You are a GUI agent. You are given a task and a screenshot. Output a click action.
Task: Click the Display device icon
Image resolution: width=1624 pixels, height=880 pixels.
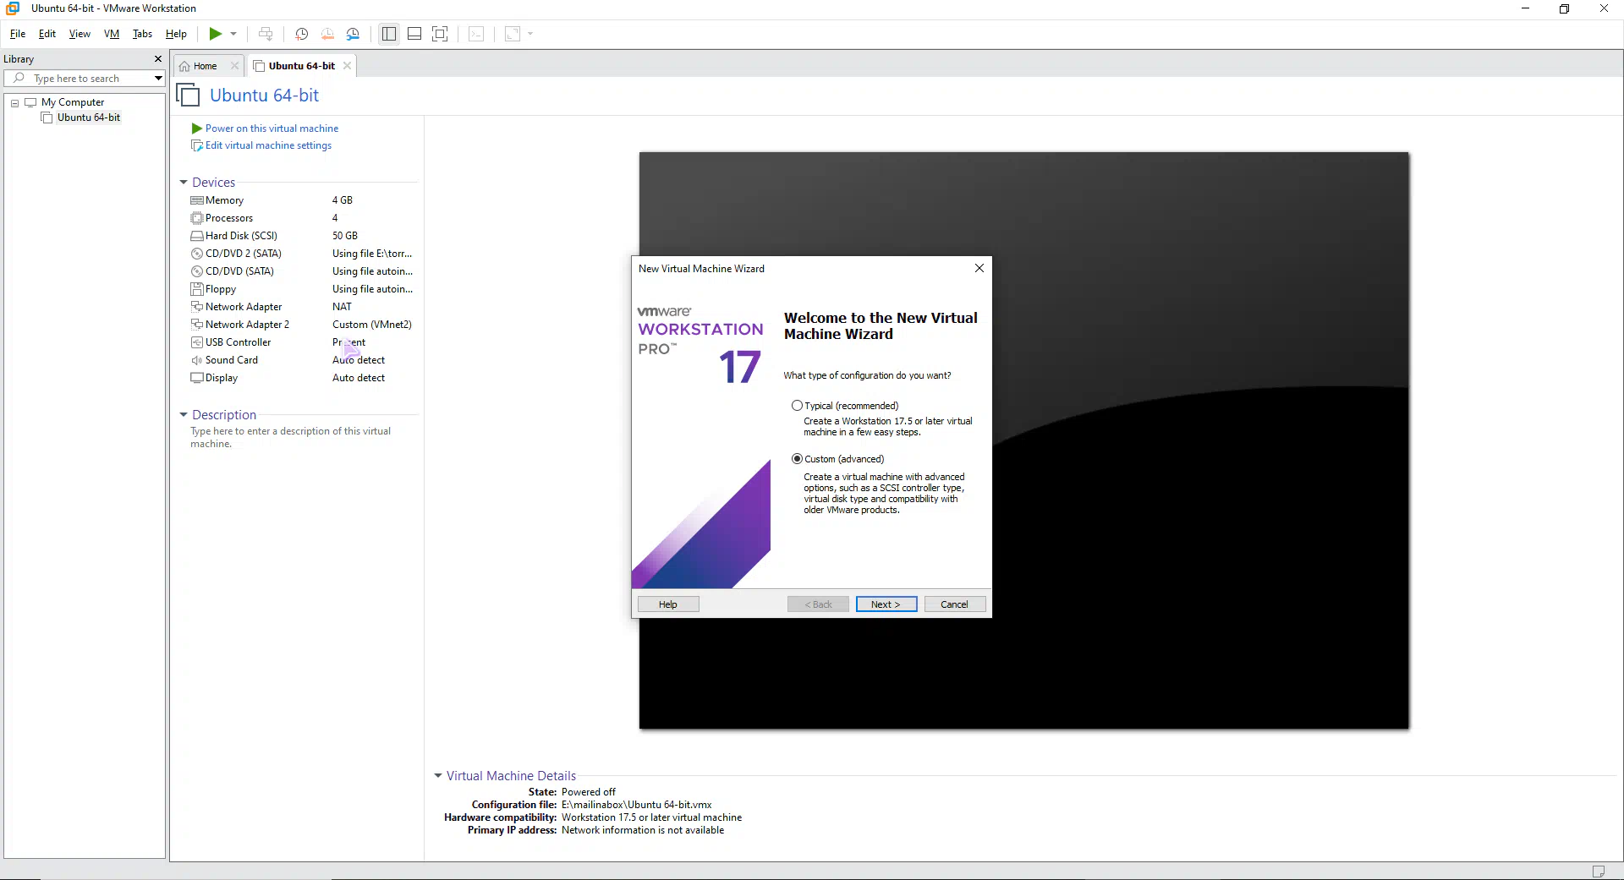(x=197, y=378)
